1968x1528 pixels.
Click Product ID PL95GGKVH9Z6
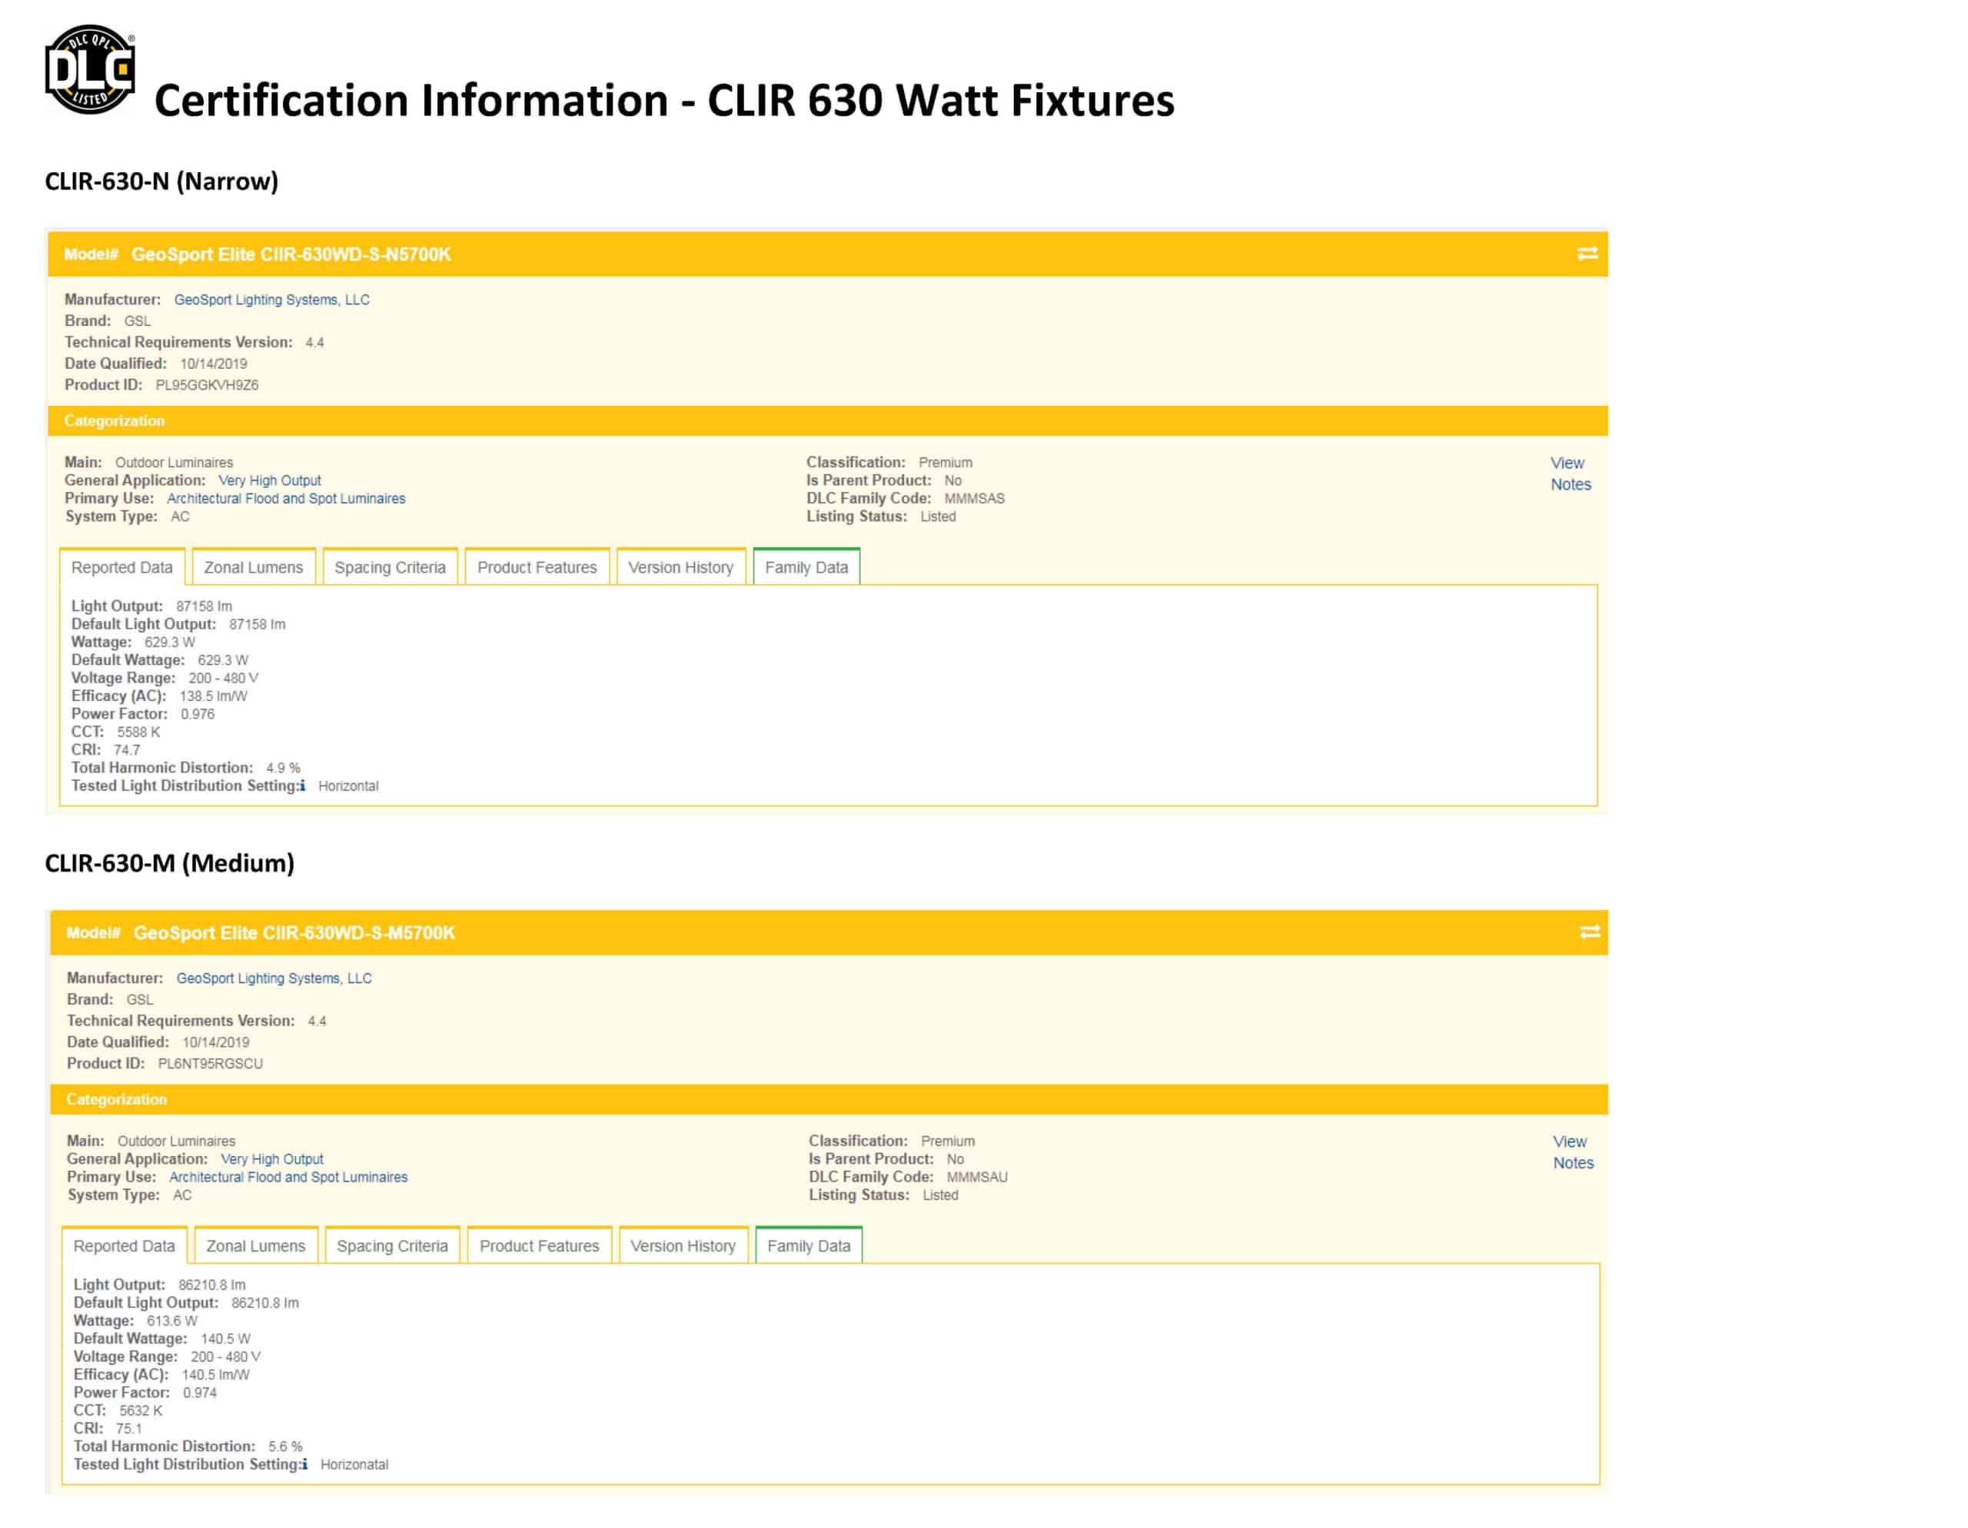point(208,386)
